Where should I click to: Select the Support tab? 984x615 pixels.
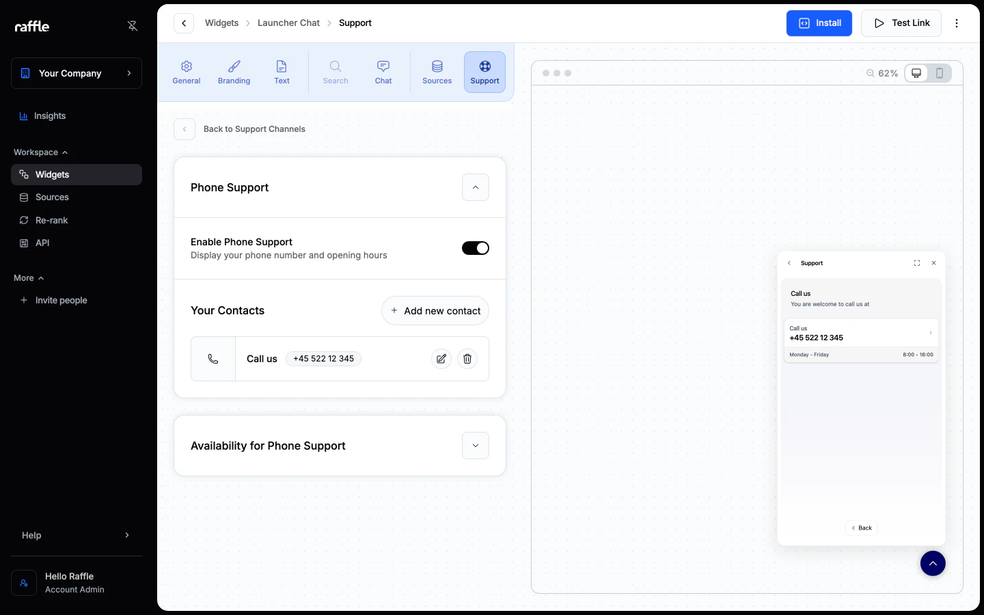click(x=485, y=72)
